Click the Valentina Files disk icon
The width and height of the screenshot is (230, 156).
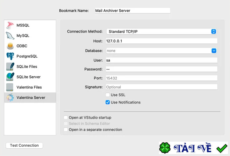(x=10, y=87)
